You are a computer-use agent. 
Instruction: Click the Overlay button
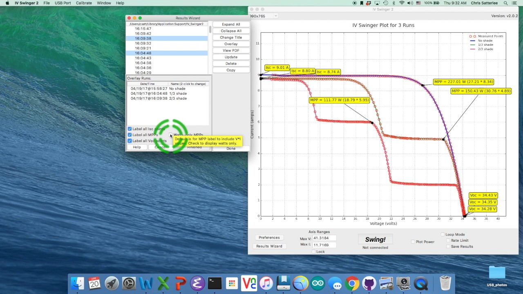231,44
